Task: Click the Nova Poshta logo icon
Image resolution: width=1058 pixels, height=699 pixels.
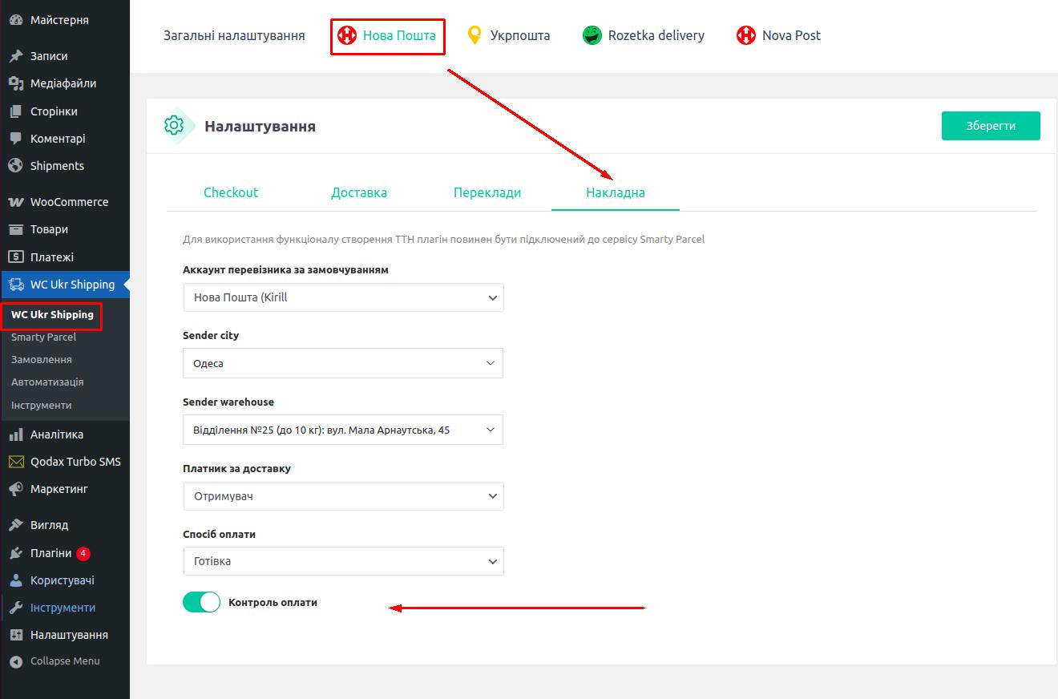Action: pyautogui.click(x=346, y=35)
